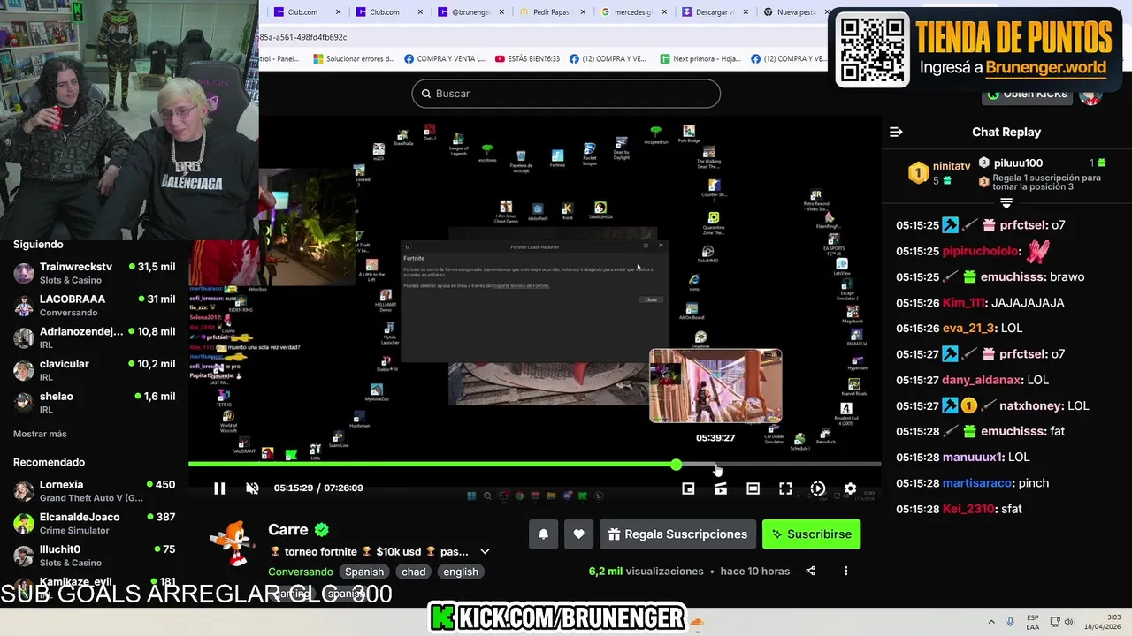Click the green Suscribirse button
1132x636 pixels.
point(811,534)
